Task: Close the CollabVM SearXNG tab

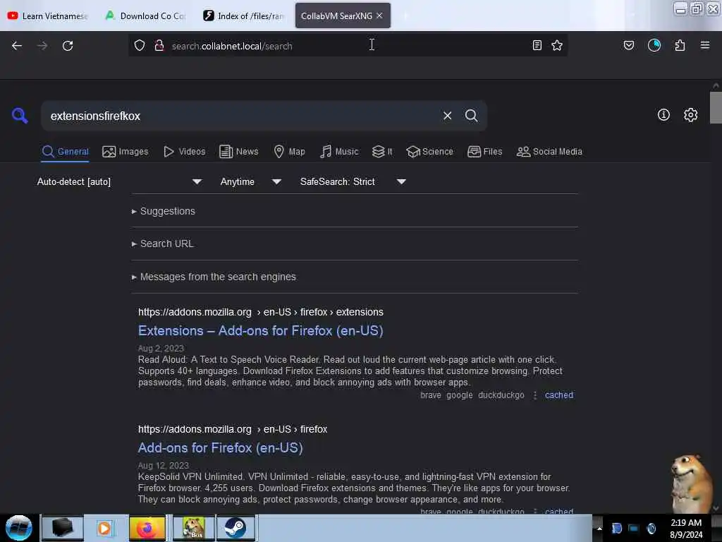Action: pyautogui.click(x=379, y=16)
